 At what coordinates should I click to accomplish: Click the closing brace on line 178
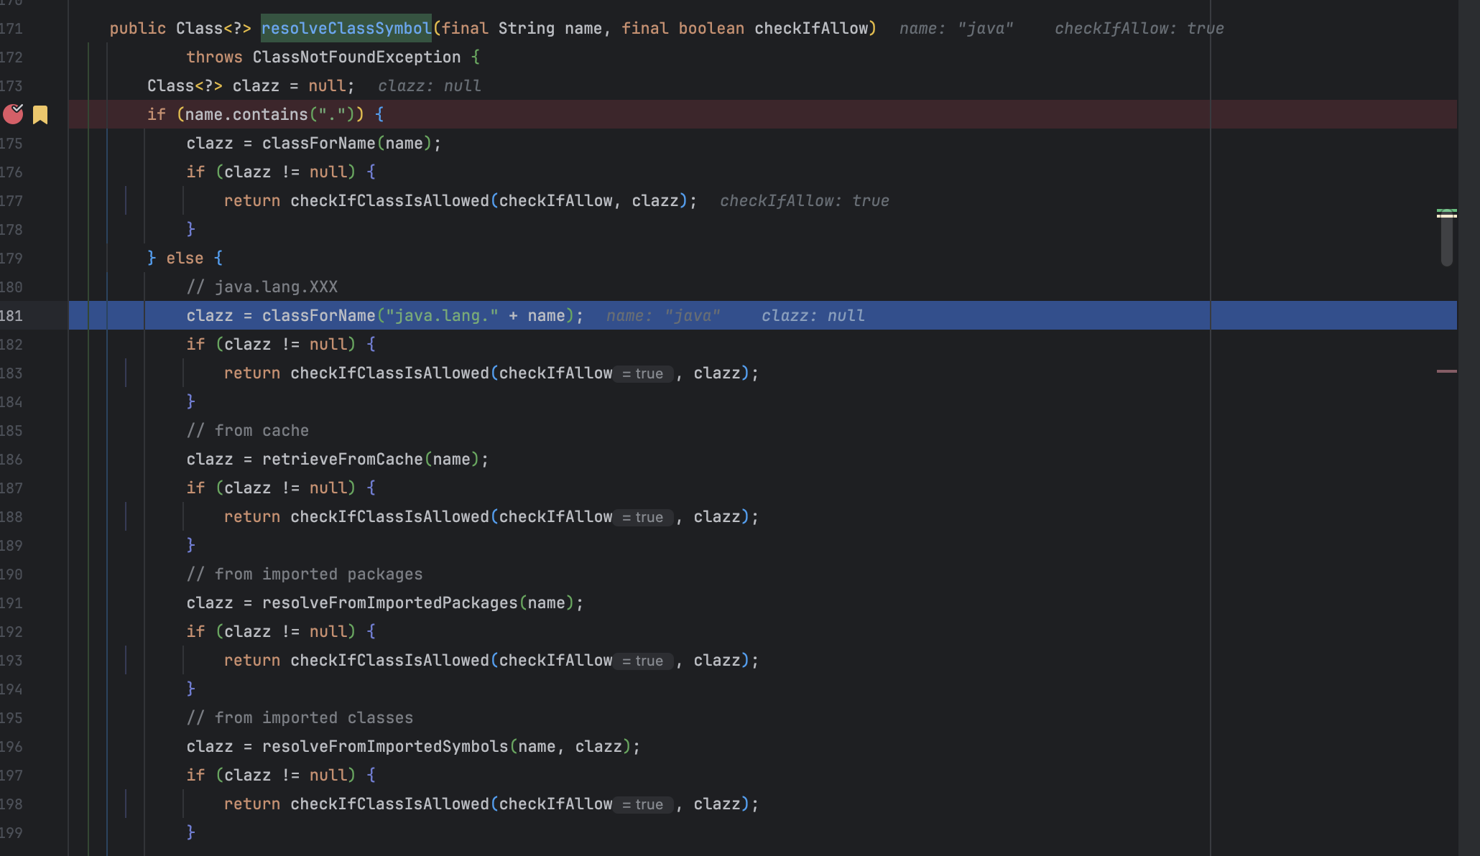[x=191, y=229]
